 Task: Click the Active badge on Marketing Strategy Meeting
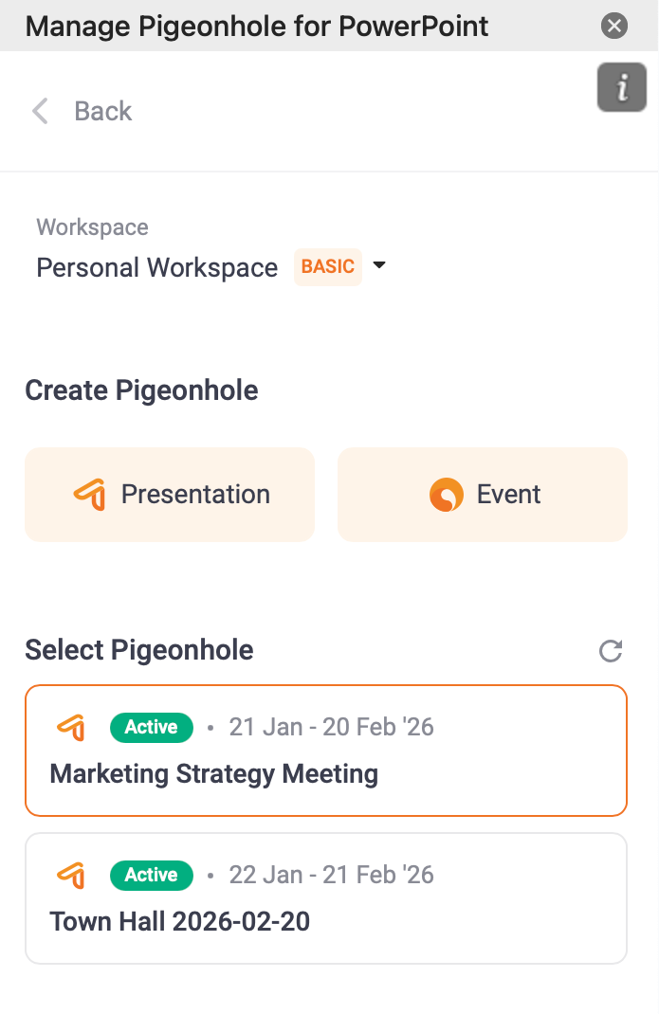pos(152,728)
